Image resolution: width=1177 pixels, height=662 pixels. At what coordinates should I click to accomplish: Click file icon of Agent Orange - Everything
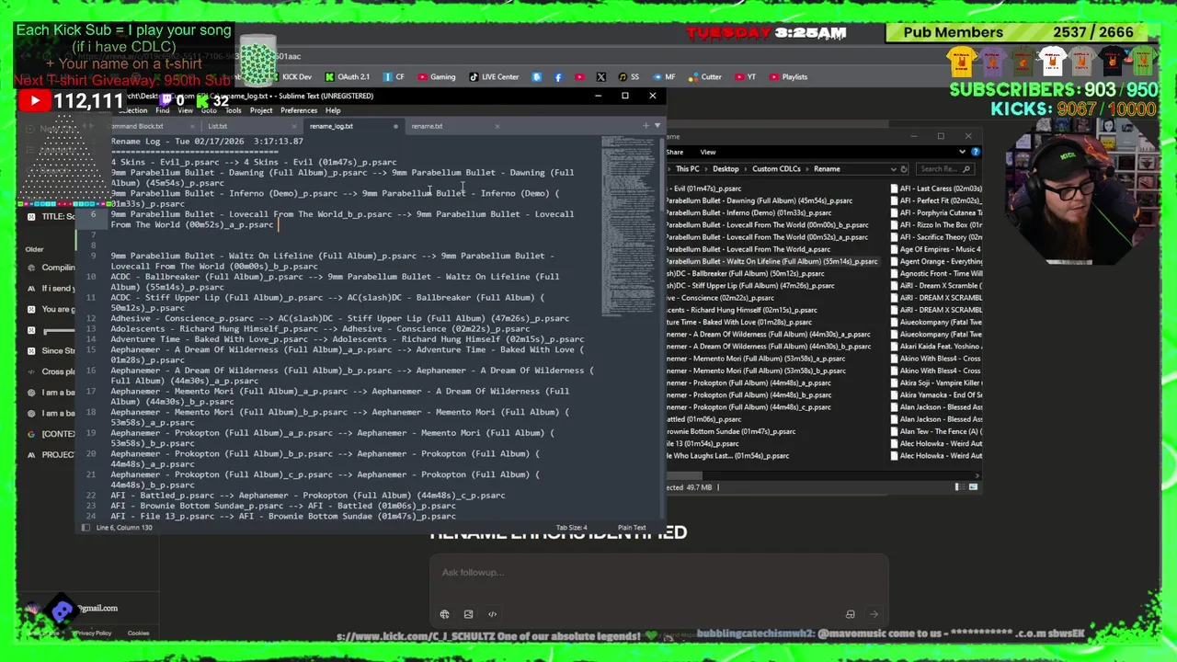coord(896,261)
